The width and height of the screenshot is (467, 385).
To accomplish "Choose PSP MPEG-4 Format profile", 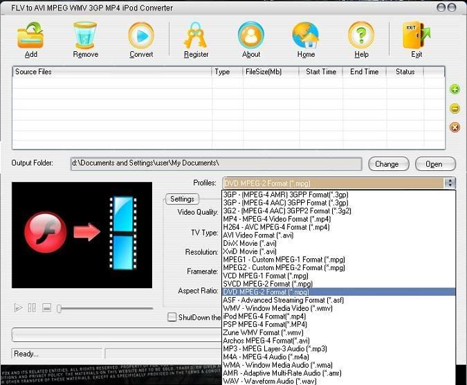I will (x=338, y=324).
